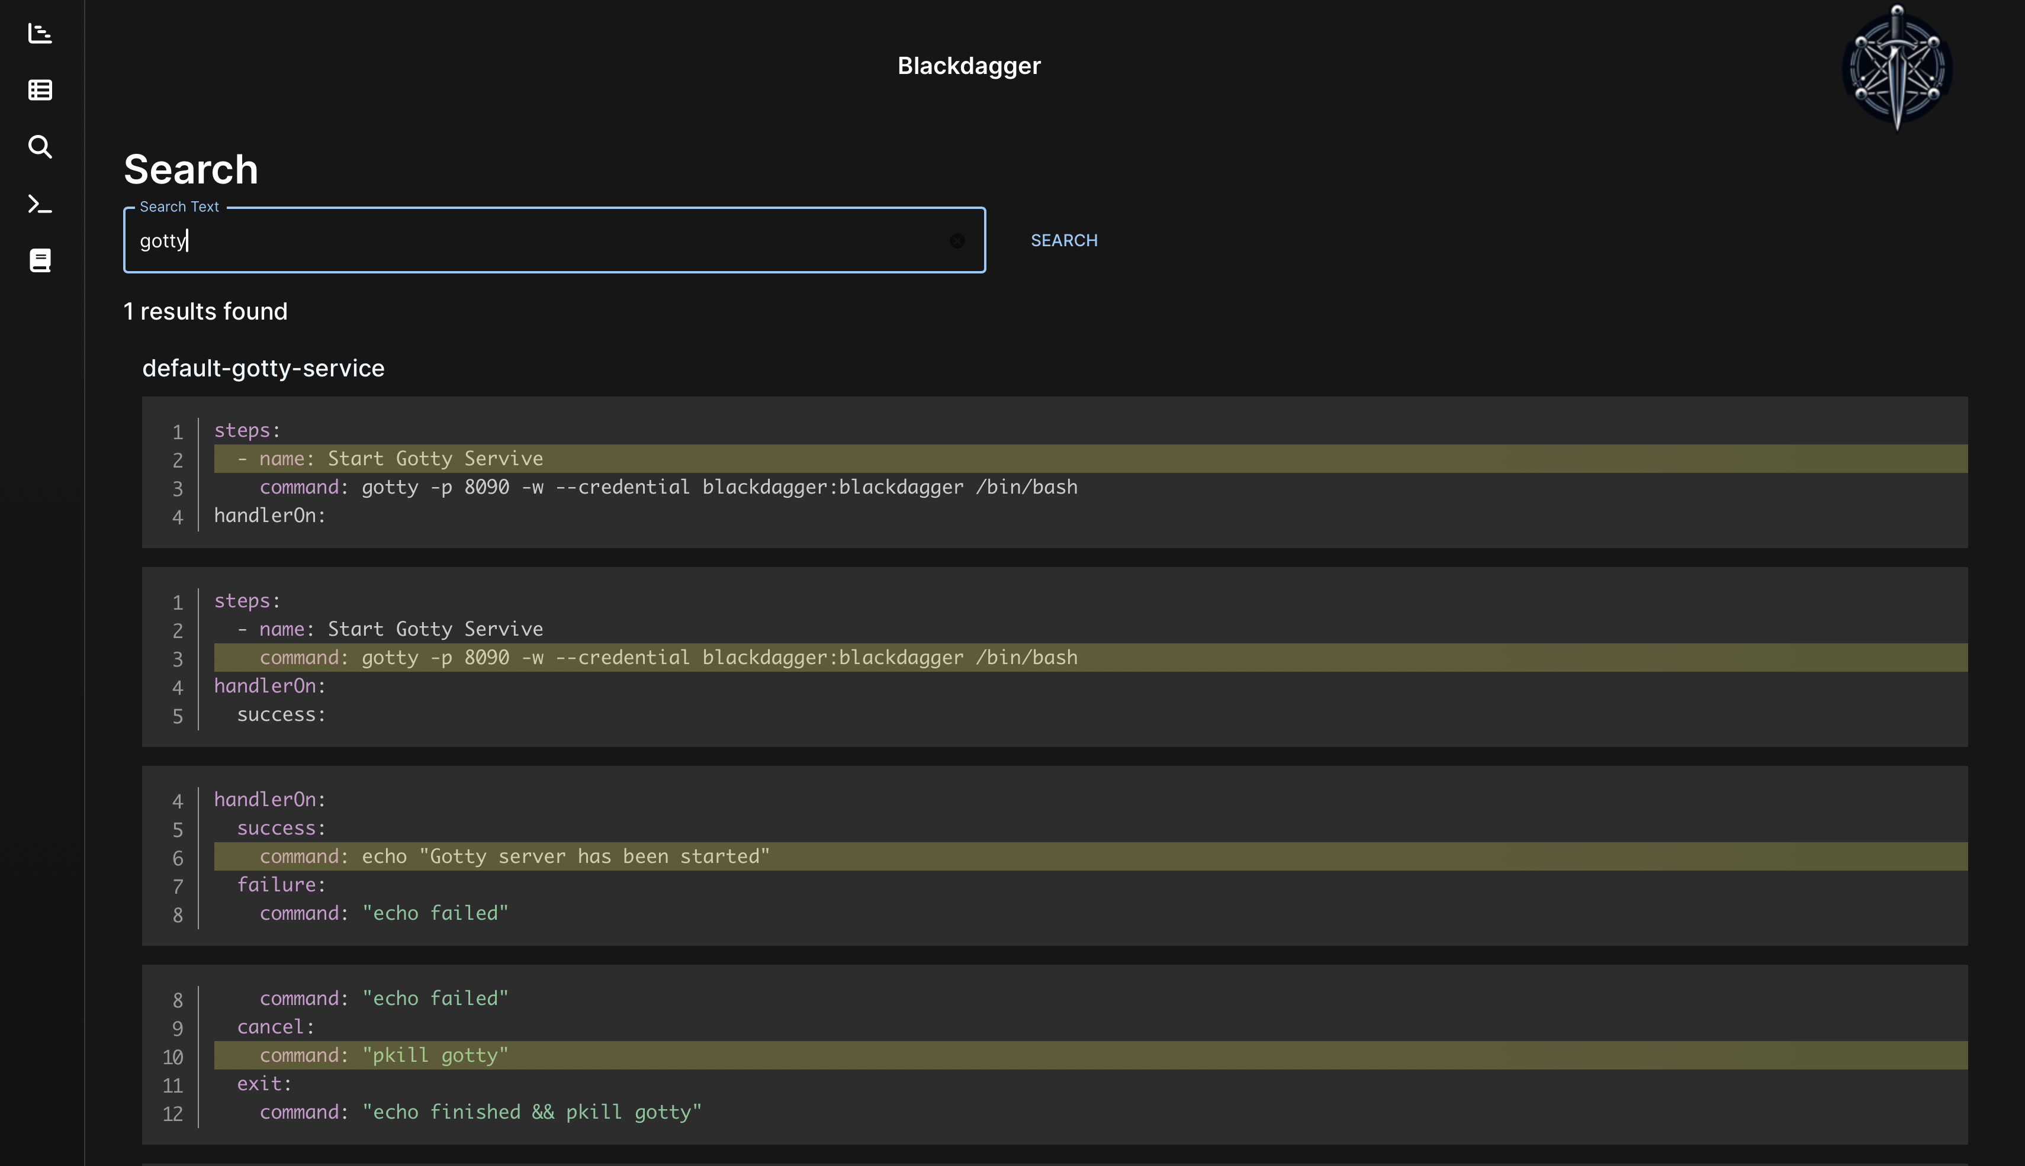
Task: Open the documentation book icon in sidebar
Action: click(x=40, y=260)
